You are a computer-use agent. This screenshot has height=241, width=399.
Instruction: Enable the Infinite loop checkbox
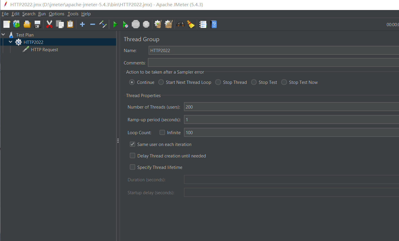pos(162,132)
